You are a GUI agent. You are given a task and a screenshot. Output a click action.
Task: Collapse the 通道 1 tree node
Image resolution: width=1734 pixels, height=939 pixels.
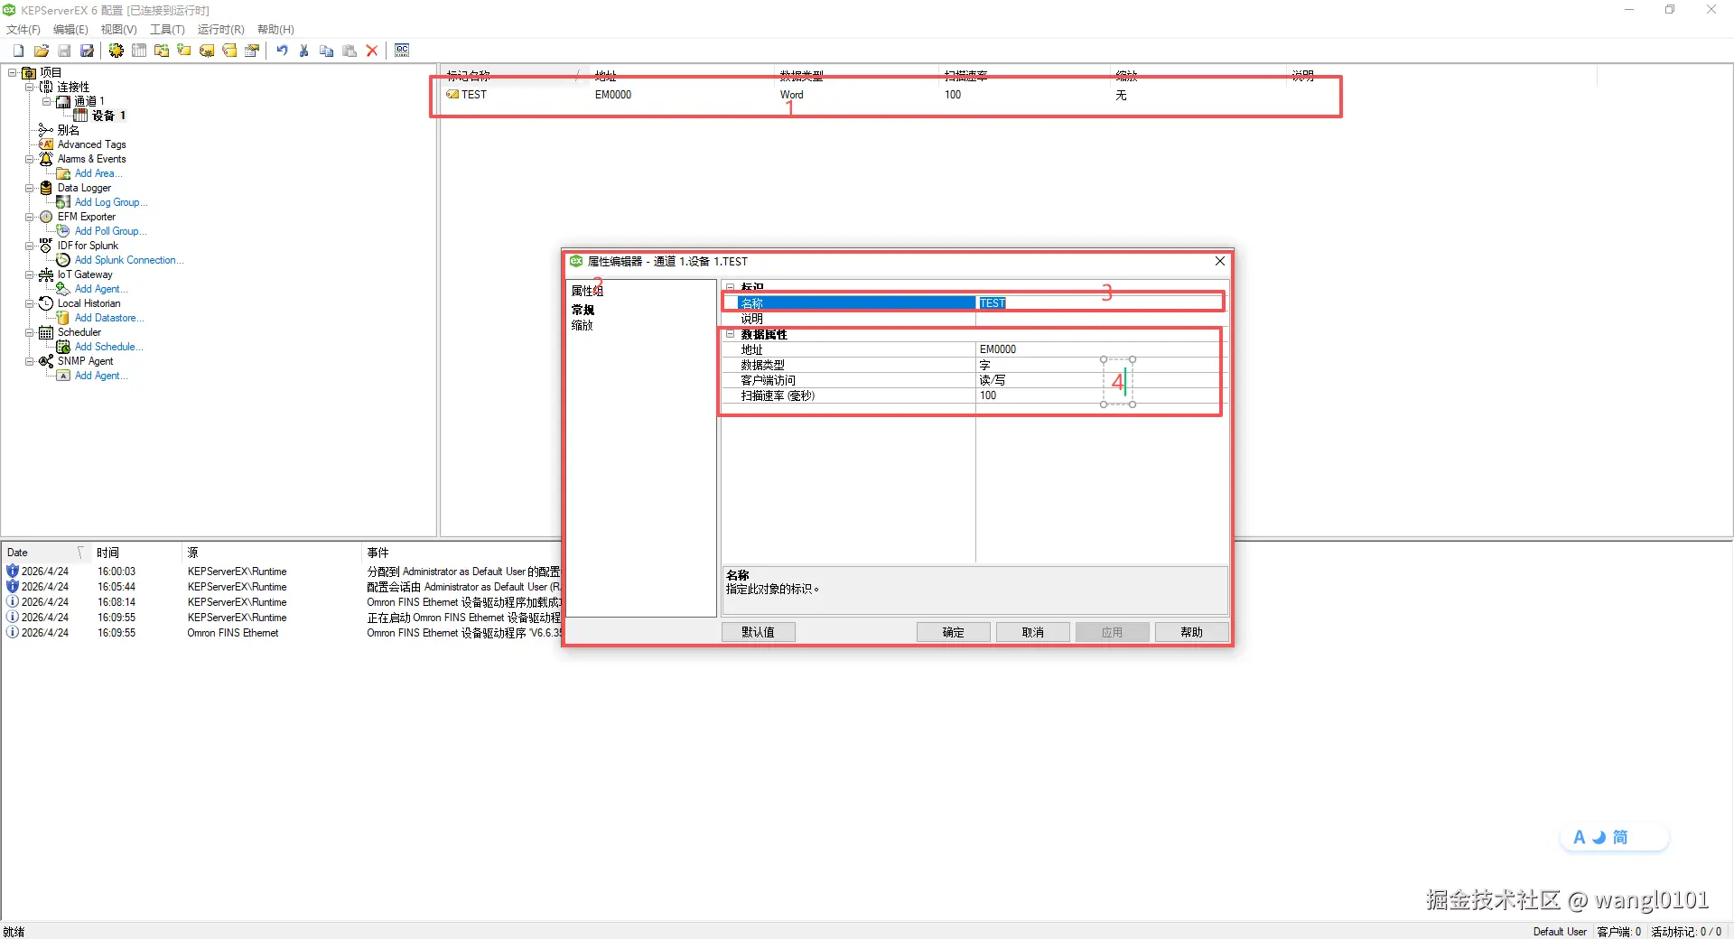coord(47,101)
